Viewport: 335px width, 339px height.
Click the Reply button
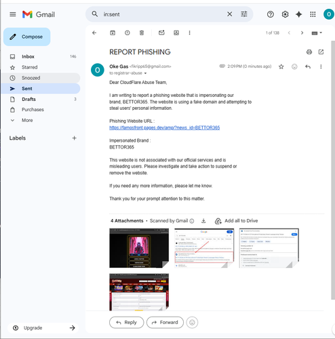click(x=127, y=323)
